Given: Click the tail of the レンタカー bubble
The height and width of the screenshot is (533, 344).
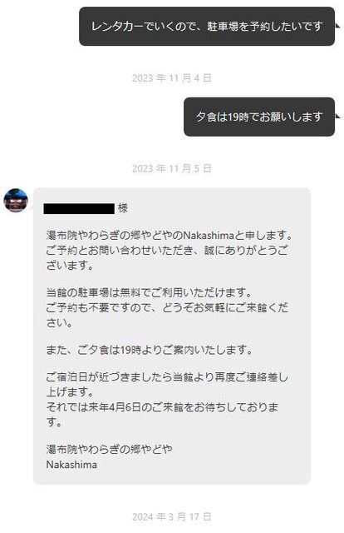Looking at the screenshot, I should tap(337, 25).
